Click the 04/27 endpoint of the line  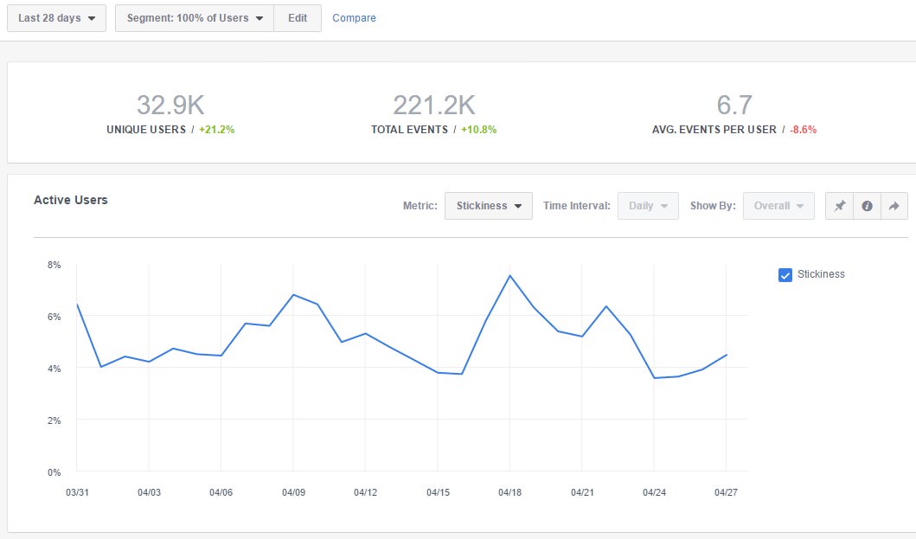tap(727, 355)
